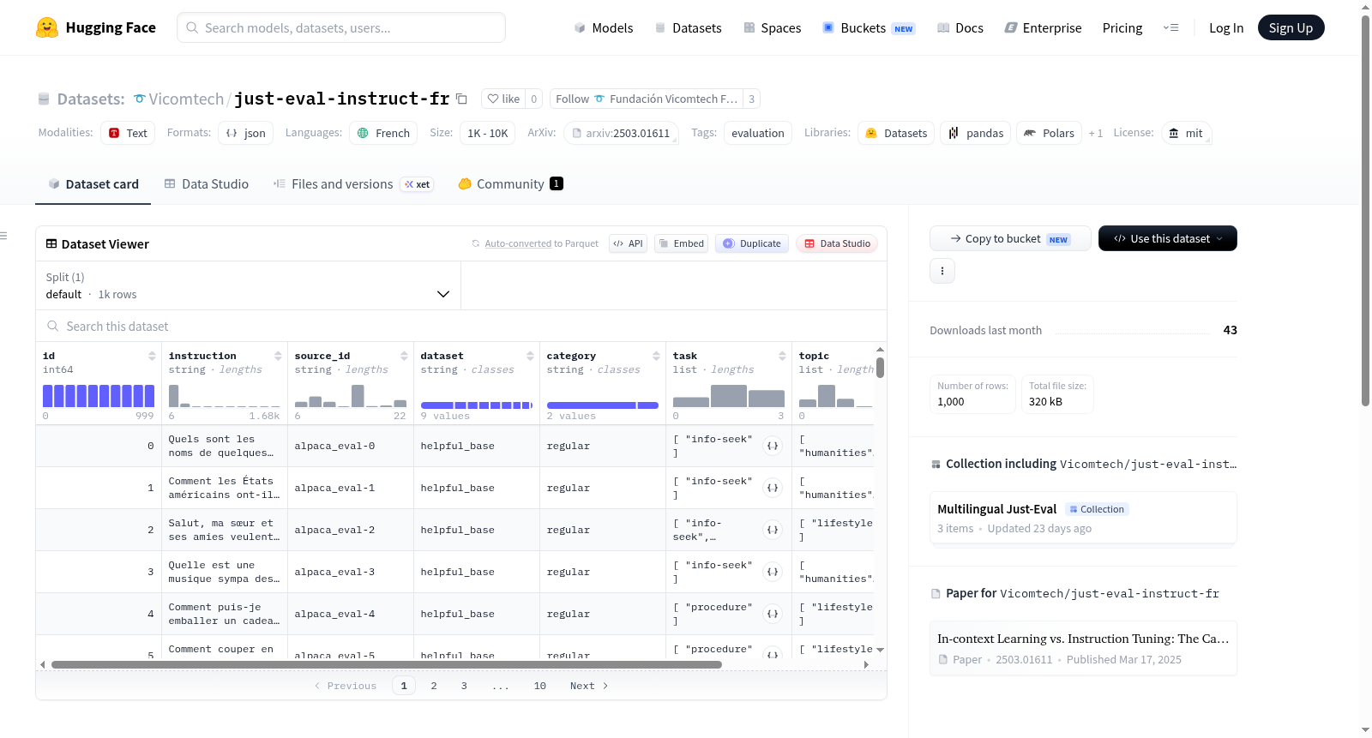Expand JSON view for row 0 task cell
Image resolution: width=1372 pixels, height=738 pixels.
(773, 446)
